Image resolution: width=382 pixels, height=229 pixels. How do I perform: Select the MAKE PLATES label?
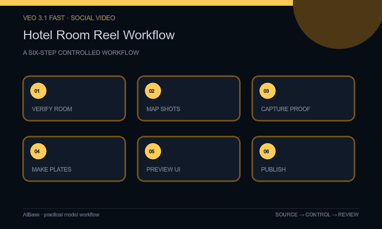tap(52, 170)
